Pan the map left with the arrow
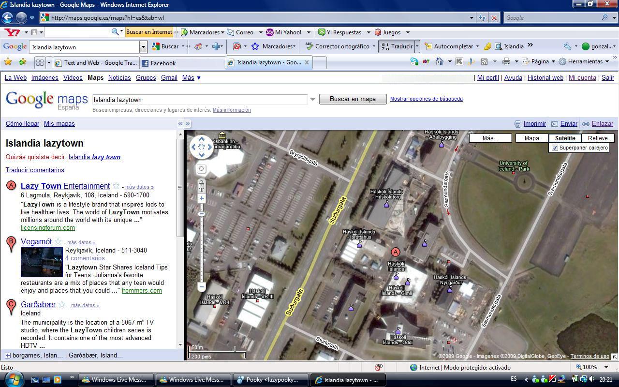619x387 pixels. coord(193,147)
